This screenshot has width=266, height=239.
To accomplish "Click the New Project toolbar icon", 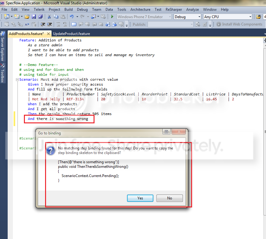I will [7, 17].
